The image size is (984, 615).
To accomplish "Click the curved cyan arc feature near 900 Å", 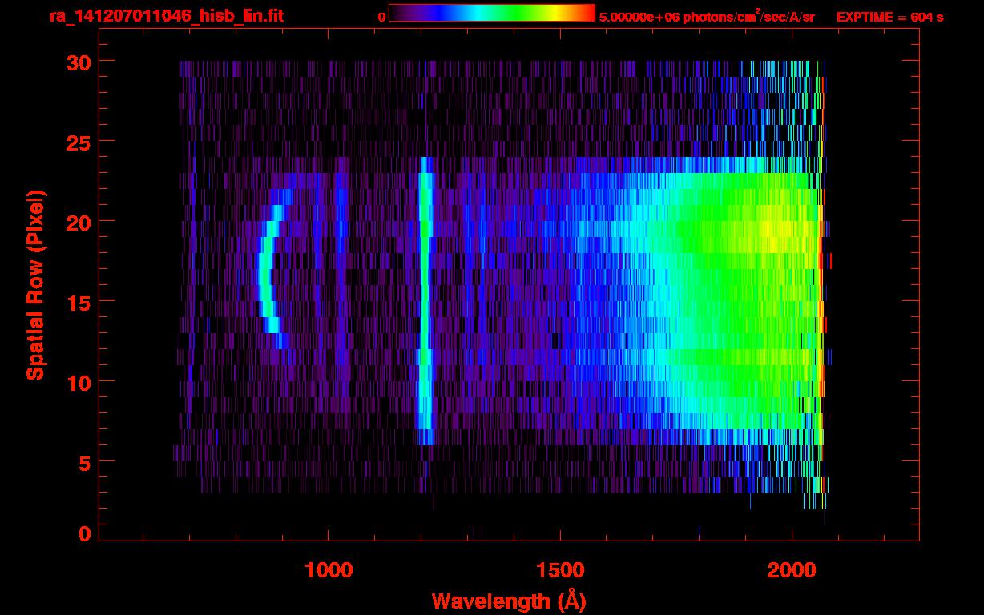I will point(268,268).
